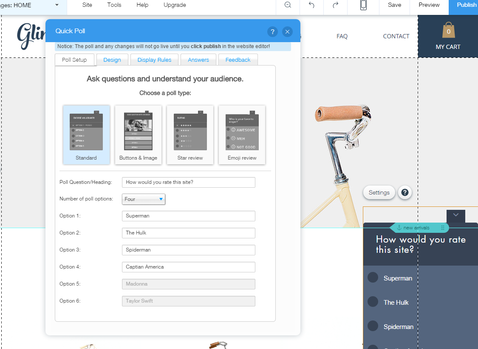The height and width of the screenshot is (349, 478).
Task: Click the new arrivals anchor label
Action: click(x=416, y=228)
